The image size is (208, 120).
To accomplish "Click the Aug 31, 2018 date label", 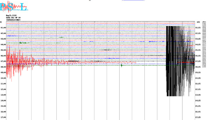I will click(12, 16).
